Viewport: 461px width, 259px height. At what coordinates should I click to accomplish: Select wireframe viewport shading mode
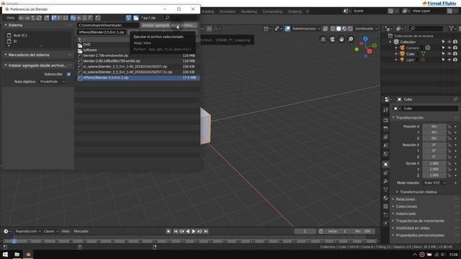tap(333, 29)
